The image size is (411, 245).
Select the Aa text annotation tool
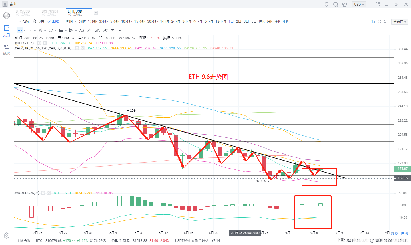(82, 30)
